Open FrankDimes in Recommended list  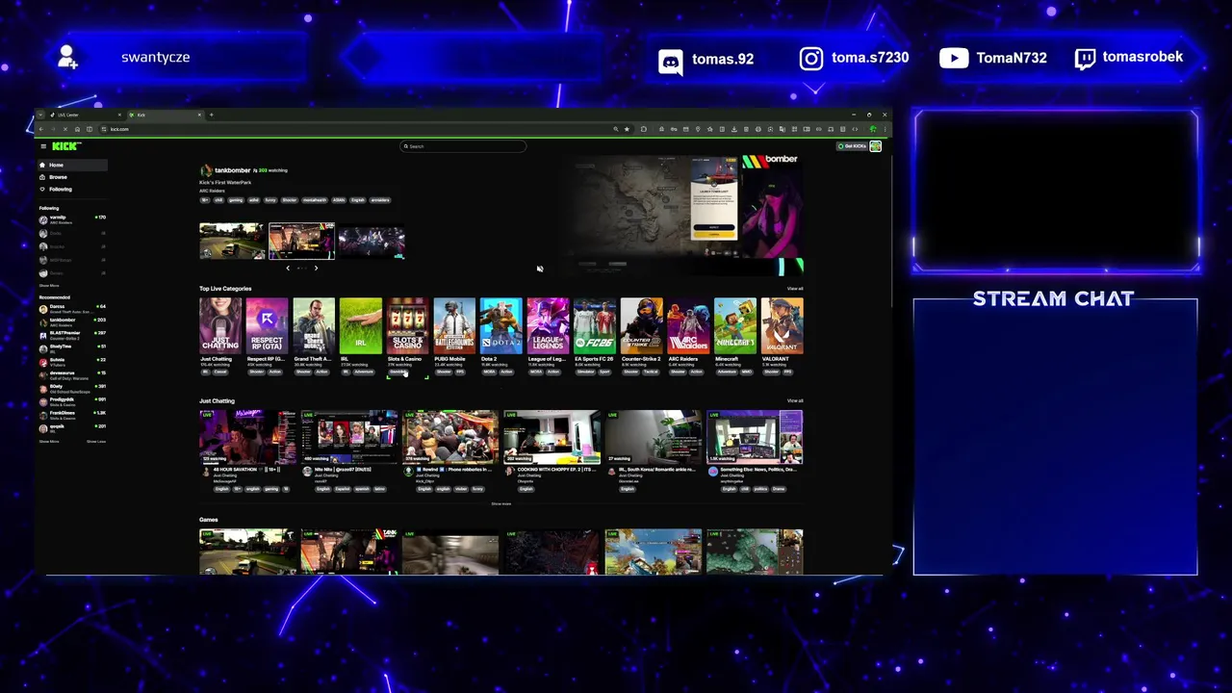[72, 416]
